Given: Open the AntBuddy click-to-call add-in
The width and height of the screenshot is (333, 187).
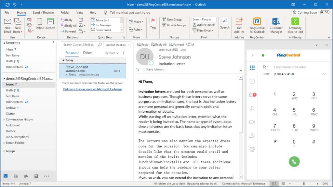Looking at the screenshot, I should point(295,25).
